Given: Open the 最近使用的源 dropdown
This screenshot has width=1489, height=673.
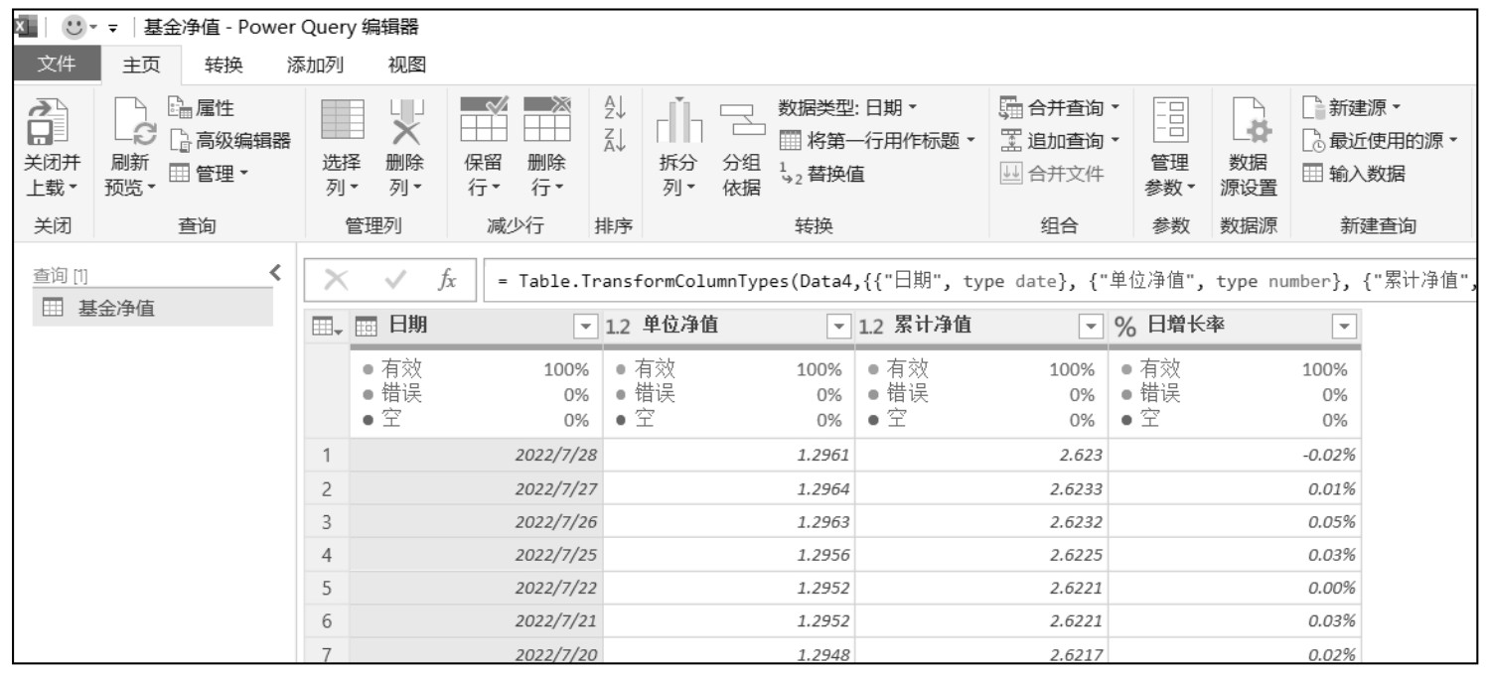Looking at the screenshot, I should (x=1379, y=142).
